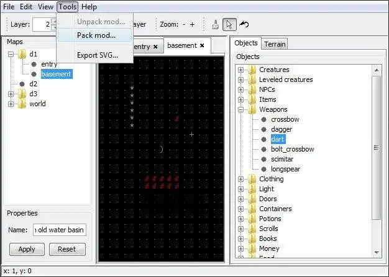Click the Doors folder icon

pos(252,199)
